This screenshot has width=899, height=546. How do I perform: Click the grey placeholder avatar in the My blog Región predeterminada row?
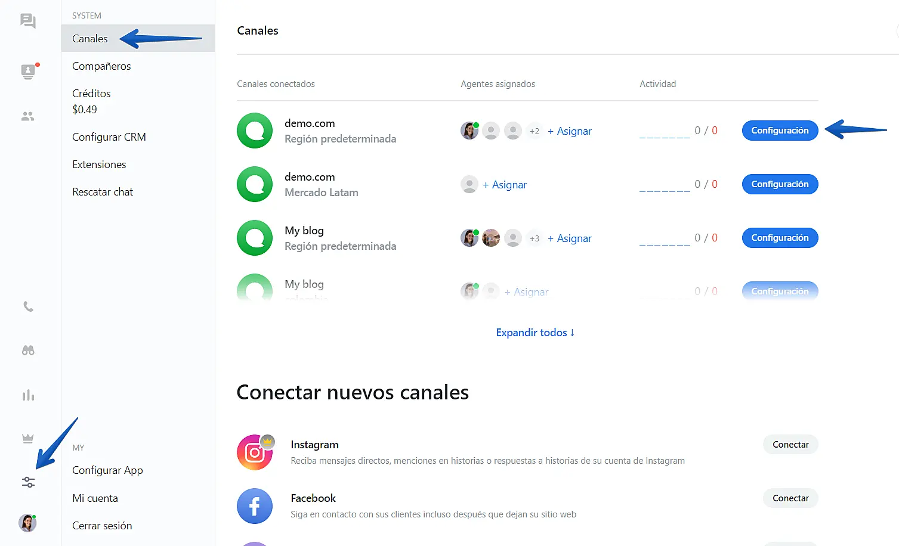click(513, 238)
